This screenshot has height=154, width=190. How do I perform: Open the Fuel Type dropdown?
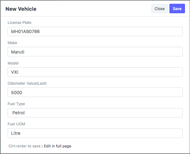pos(95,113)
